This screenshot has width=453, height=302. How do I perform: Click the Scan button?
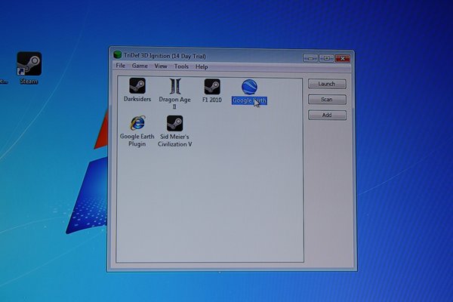(x=327, y=100)
